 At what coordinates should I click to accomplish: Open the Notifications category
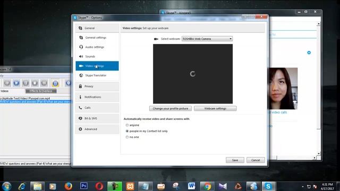coord(97,97)
